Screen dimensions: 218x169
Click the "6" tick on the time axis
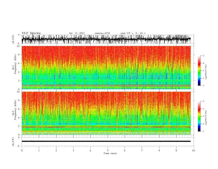pos(125,150)
